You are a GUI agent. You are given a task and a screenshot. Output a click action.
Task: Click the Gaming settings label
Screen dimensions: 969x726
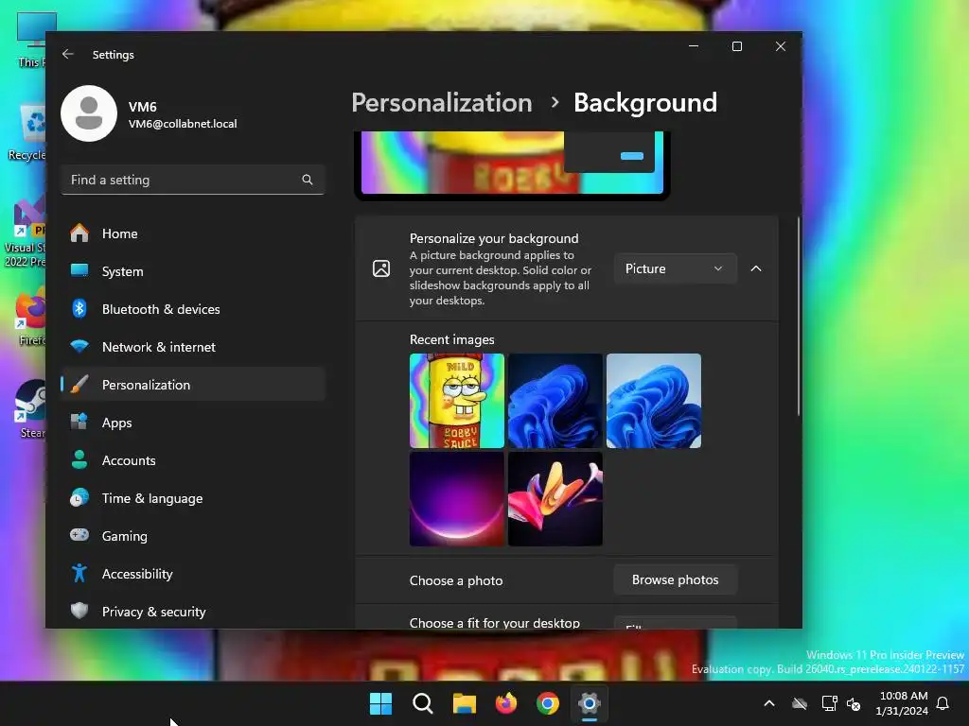(x=125, y=536)
